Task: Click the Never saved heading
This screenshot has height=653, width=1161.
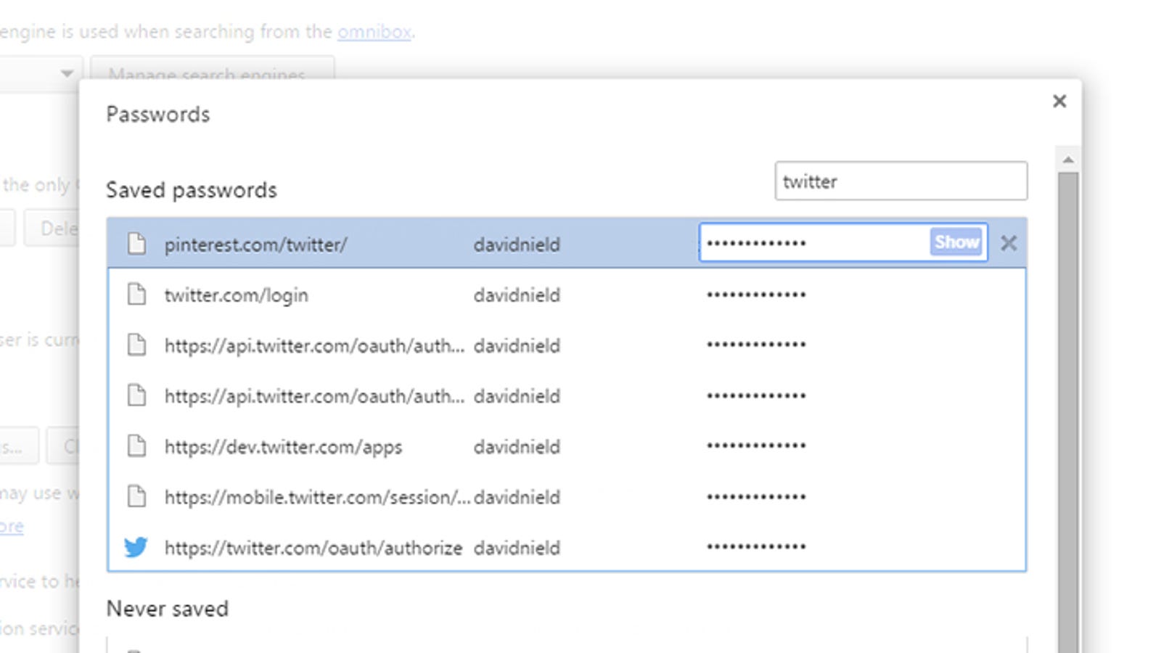Action: tap(168, 609)
